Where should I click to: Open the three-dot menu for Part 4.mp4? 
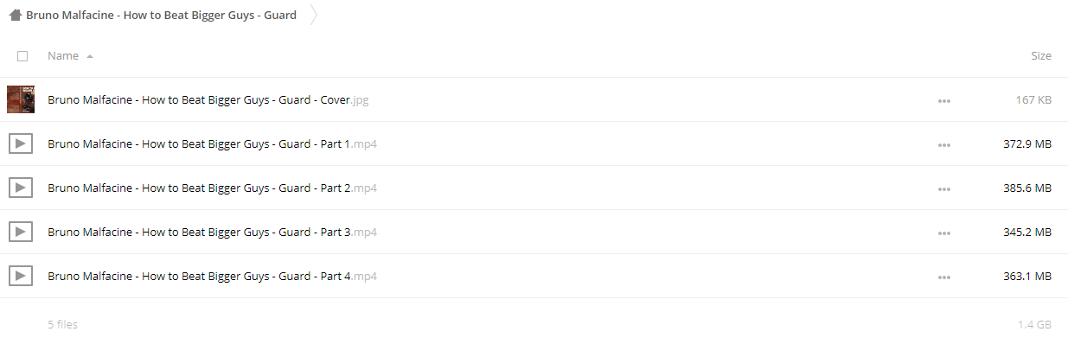[943, 277]
